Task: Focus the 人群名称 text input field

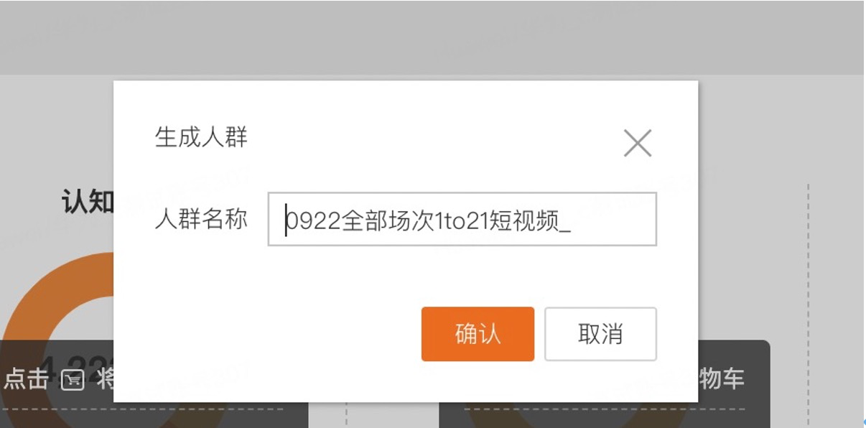Action: coord(462,219)
